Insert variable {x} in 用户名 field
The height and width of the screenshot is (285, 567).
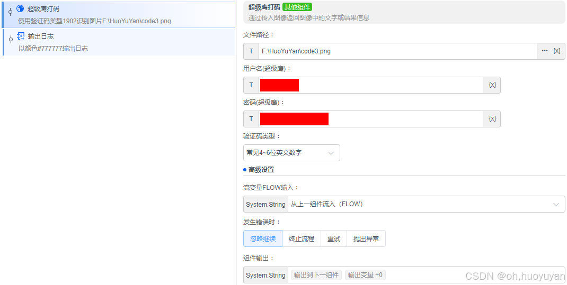click(x=492, y=85)
